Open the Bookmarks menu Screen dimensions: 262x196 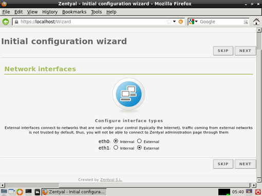tap(74, 12)
